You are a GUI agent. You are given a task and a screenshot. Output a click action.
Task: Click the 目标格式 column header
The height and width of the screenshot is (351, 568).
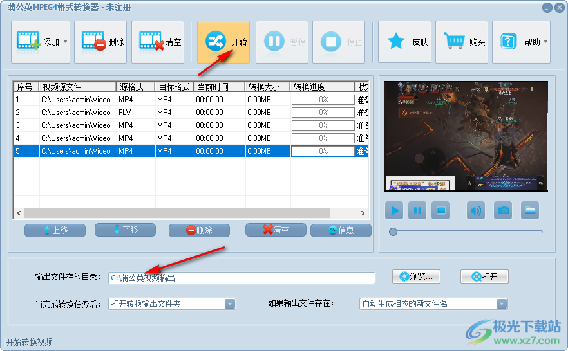coord(175,87)
